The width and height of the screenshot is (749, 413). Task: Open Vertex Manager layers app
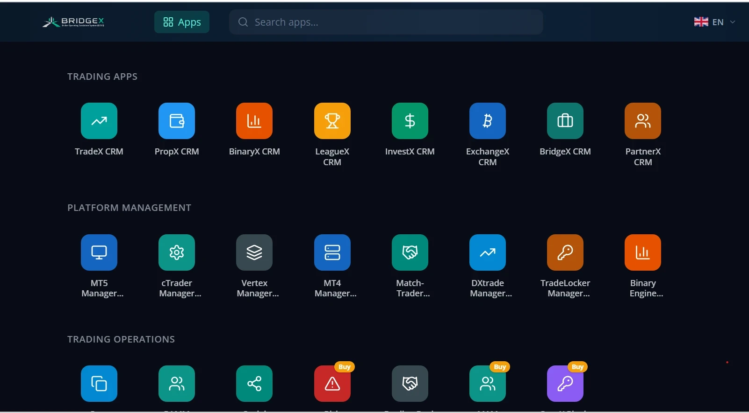click(x=254, y=252)
